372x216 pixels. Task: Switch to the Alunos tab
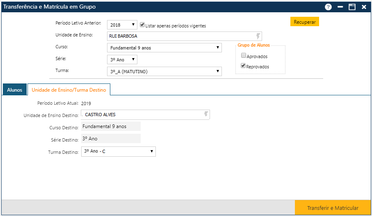tap(14, 90)
